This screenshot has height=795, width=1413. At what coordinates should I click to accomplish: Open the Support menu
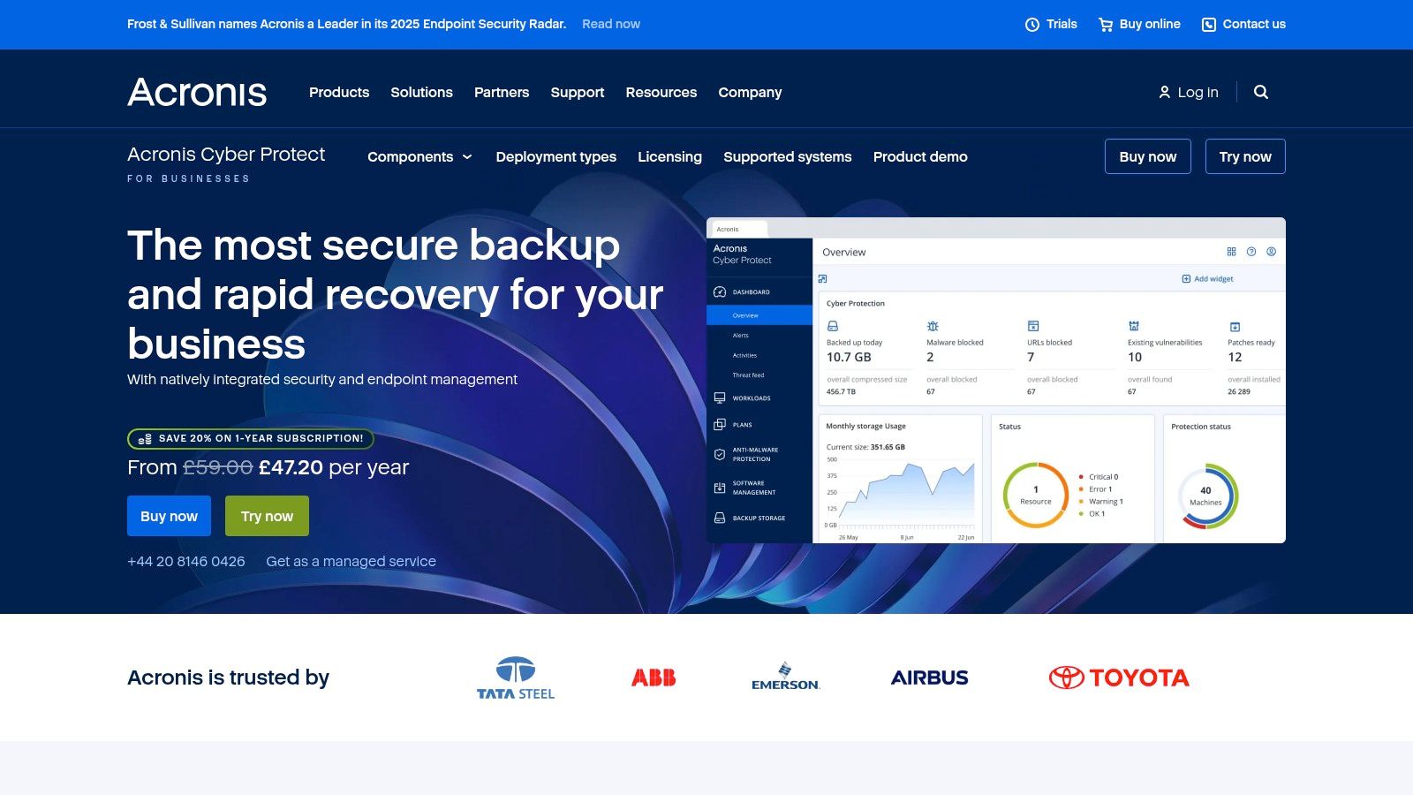pos(578,92)
